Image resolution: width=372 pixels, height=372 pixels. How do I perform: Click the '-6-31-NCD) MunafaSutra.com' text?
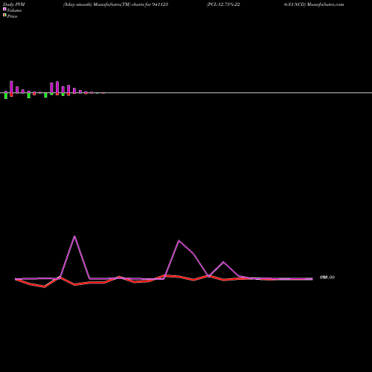coord(314,4)
